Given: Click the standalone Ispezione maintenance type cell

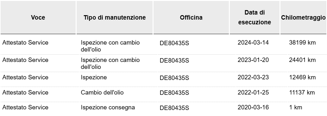Looking at the screenshot, I should (x=94, y=77).
